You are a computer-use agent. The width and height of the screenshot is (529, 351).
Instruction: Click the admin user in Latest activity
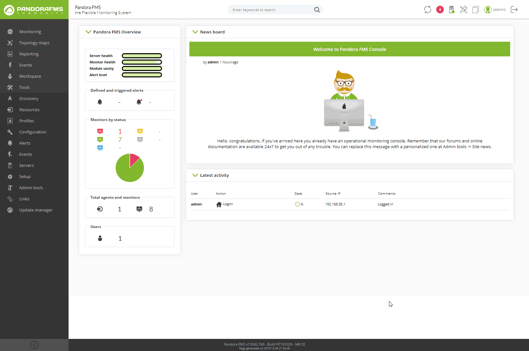tap(196, 204)
